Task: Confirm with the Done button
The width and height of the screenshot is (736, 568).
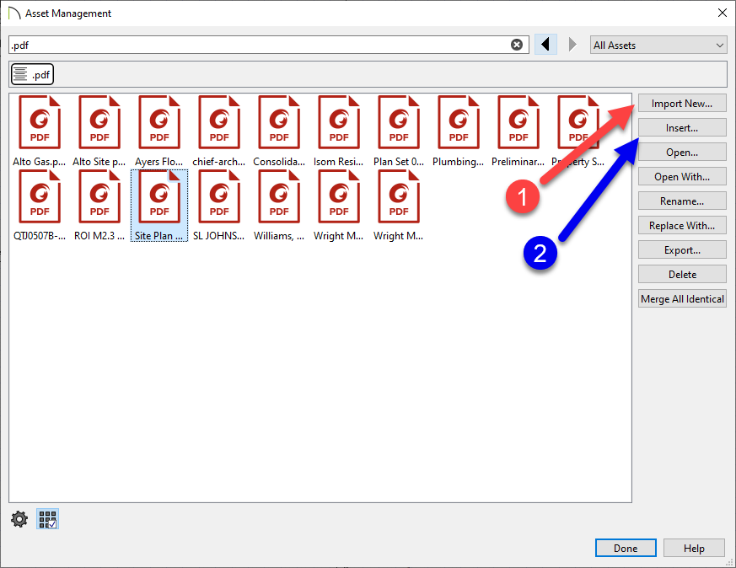Action: (626, 548)
